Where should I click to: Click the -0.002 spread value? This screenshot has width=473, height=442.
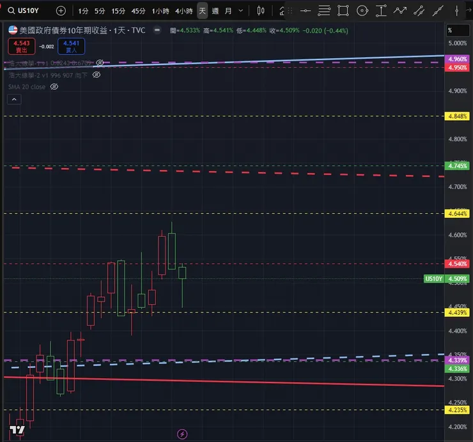coord(47,47)
